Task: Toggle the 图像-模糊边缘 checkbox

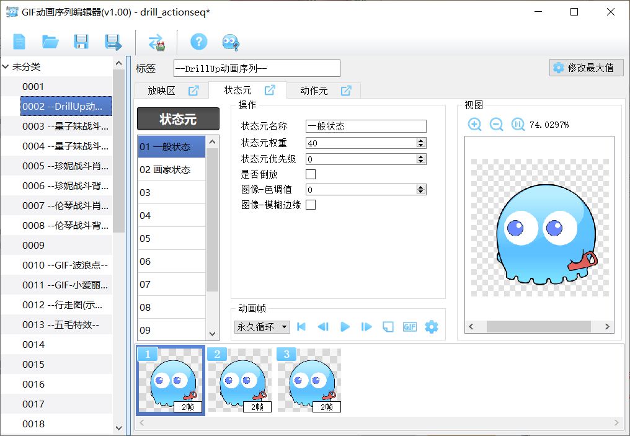Action: coord(311,205)
